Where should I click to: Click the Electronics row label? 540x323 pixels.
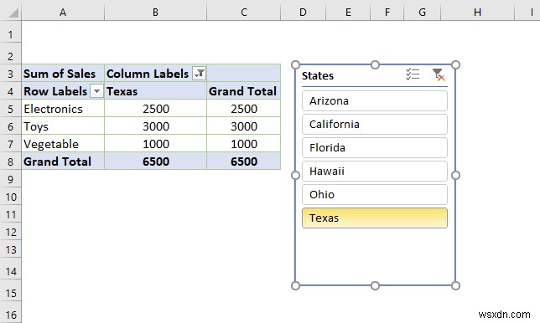coord(63,109)
